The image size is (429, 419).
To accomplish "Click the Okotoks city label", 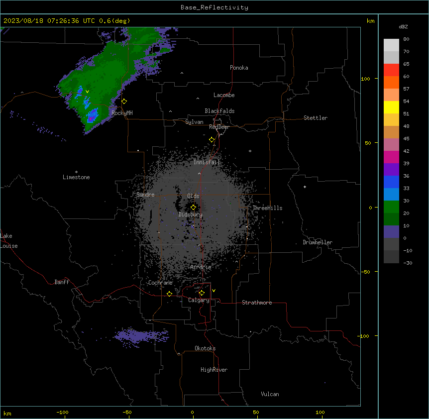I will 205,348.
